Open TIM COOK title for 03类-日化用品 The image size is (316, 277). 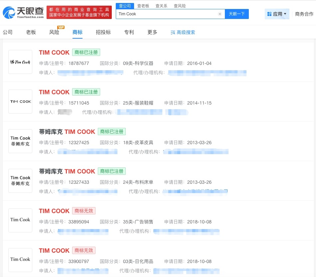click(54, 251)
